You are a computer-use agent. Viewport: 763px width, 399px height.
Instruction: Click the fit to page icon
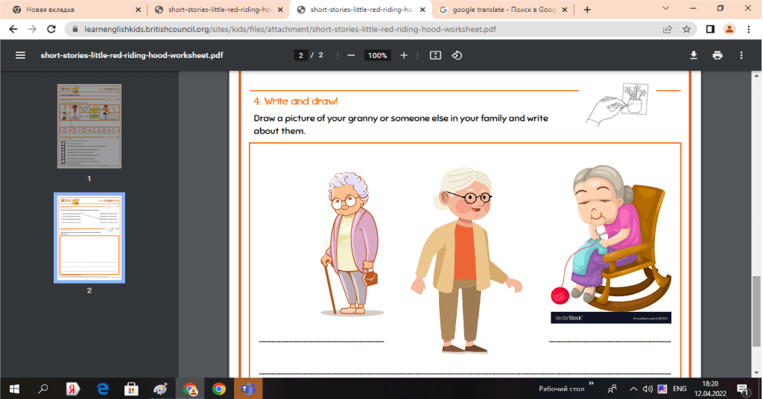(x=436, y=56)
